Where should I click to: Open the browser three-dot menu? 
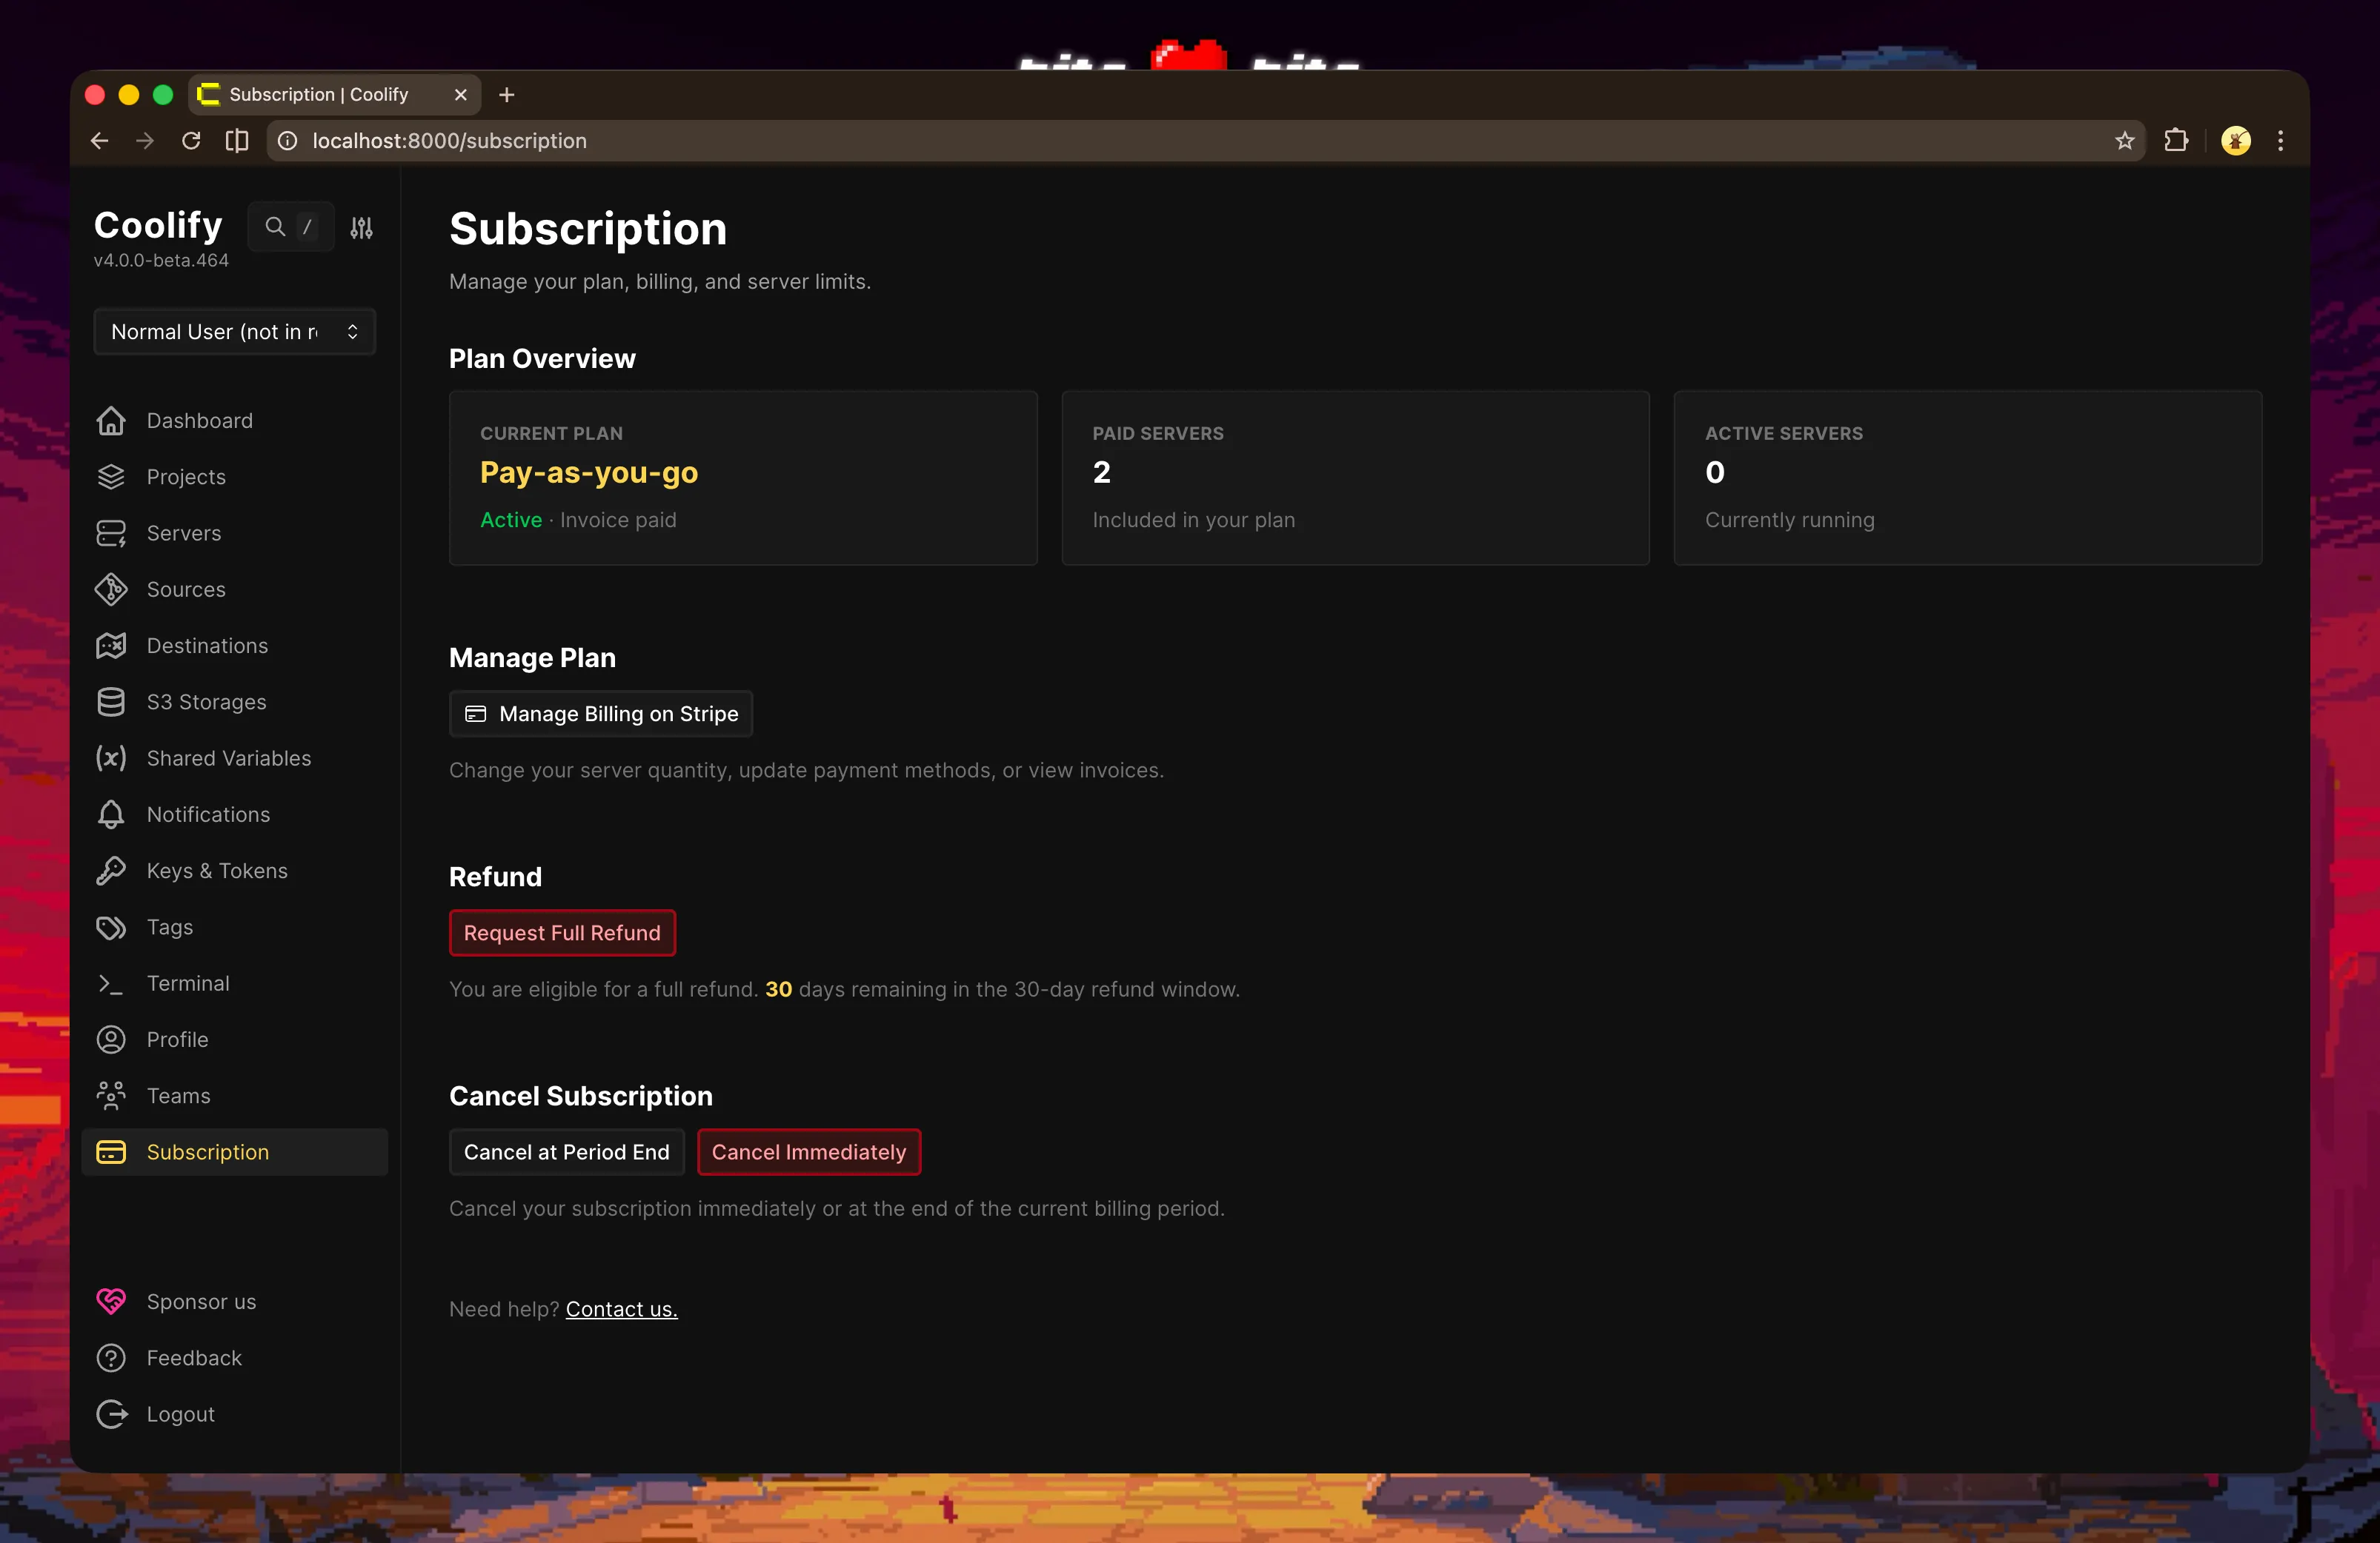point(2280,141)
